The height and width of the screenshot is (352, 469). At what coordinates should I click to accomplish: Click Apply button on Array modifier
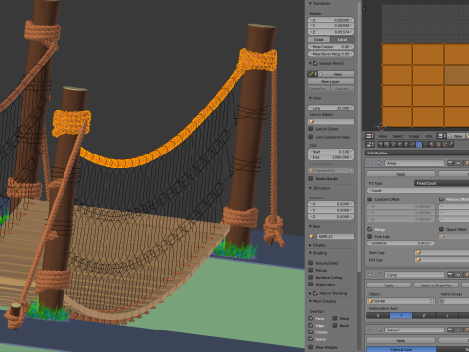401,174
